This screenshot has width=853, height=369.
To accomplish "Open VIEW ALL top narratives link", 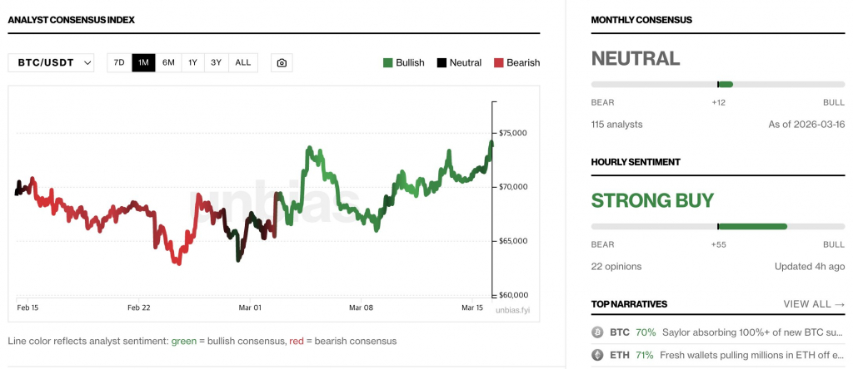I will coord(813,304).
